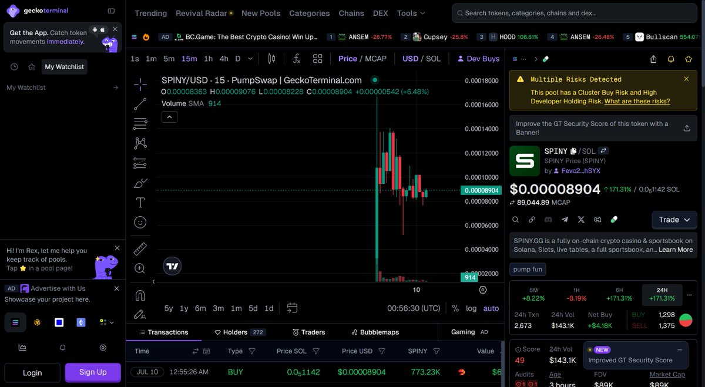Select the 5d chart range
705x387 pixels.
[x=253, y=308]
